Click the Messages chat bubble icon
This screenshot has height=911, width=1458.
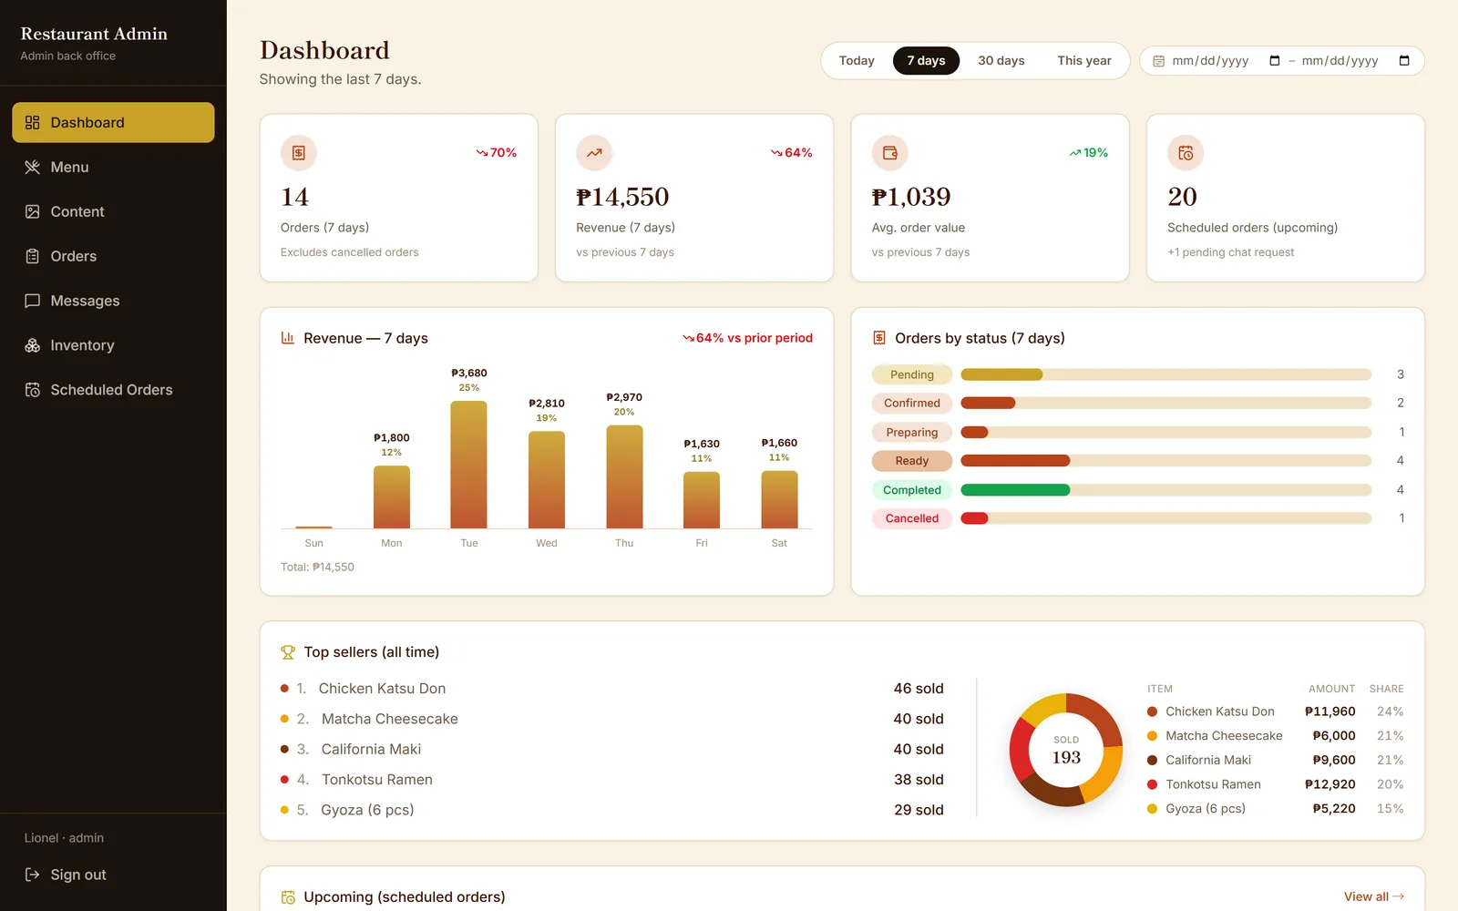pyautogui.click(x=33, y=301)
